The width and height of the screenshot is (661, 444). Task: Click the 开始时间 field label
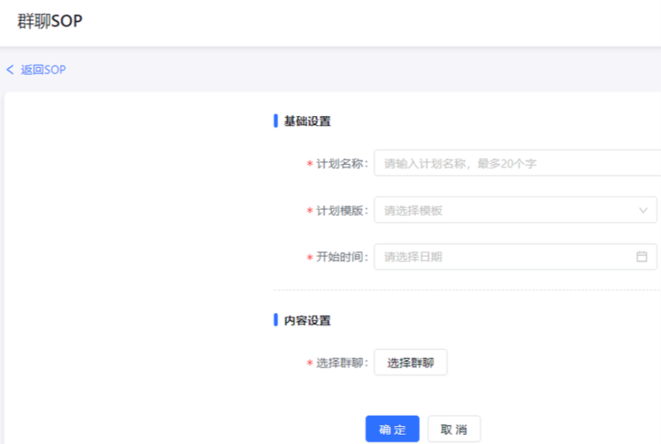coord(341,258)
